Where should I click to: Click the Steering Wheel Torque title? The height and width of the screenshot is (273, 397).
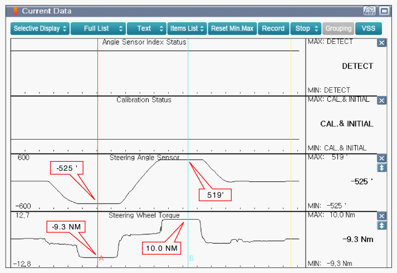(144, 215)
